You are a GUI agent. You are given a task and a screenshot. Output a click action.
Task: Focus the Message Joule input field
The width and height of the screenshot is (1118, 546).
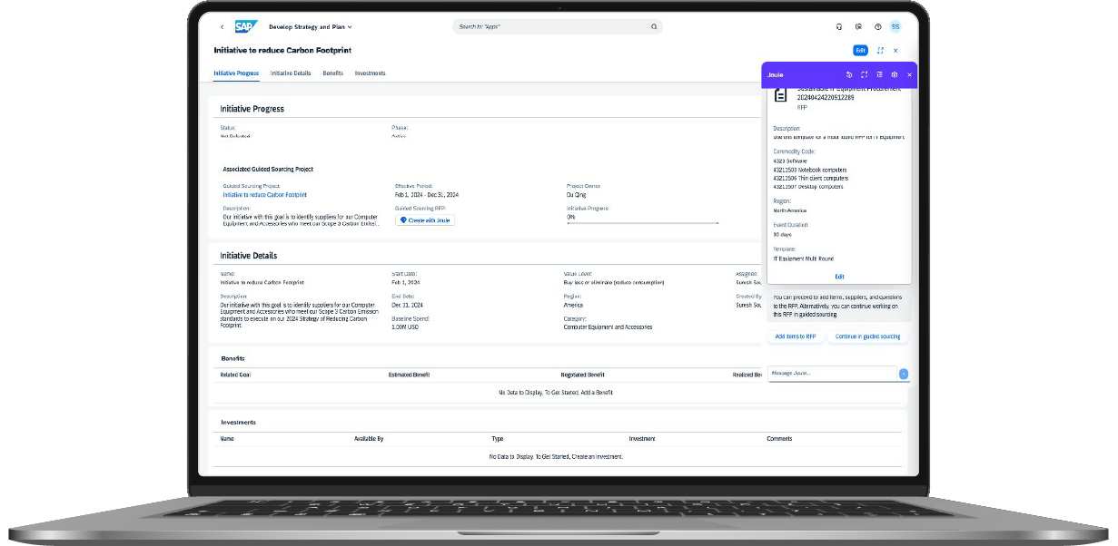[x=831, y=374]
